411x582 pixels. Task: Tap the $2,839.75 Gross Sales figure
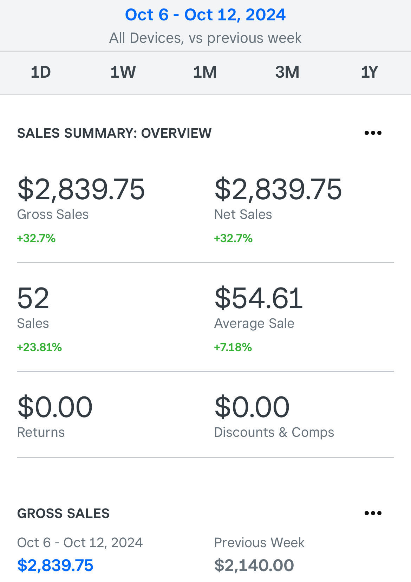81,189
